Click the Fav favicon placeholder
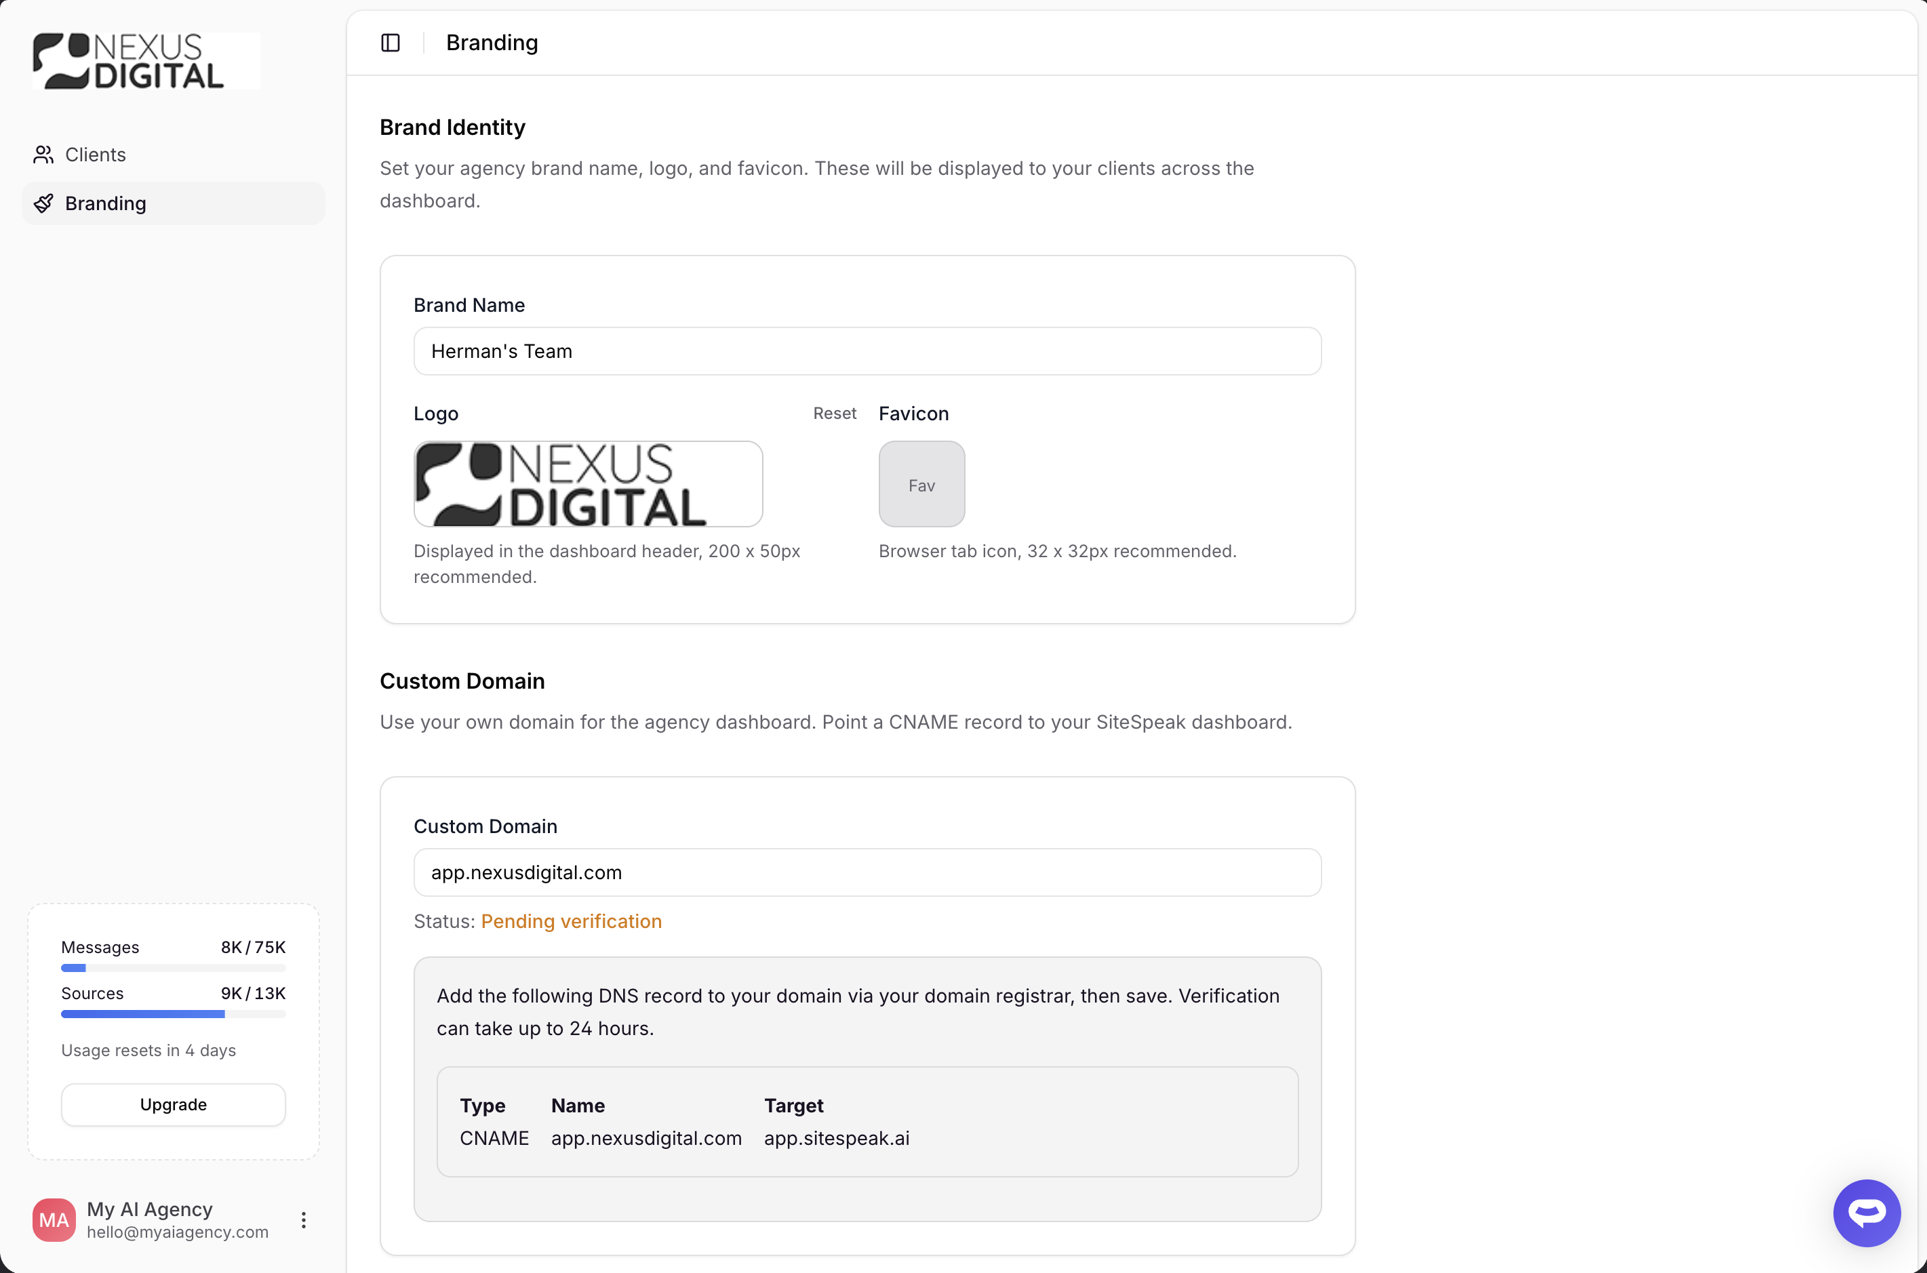The width and height of the screenshot is (1927, 1273). tap(921, 485)
